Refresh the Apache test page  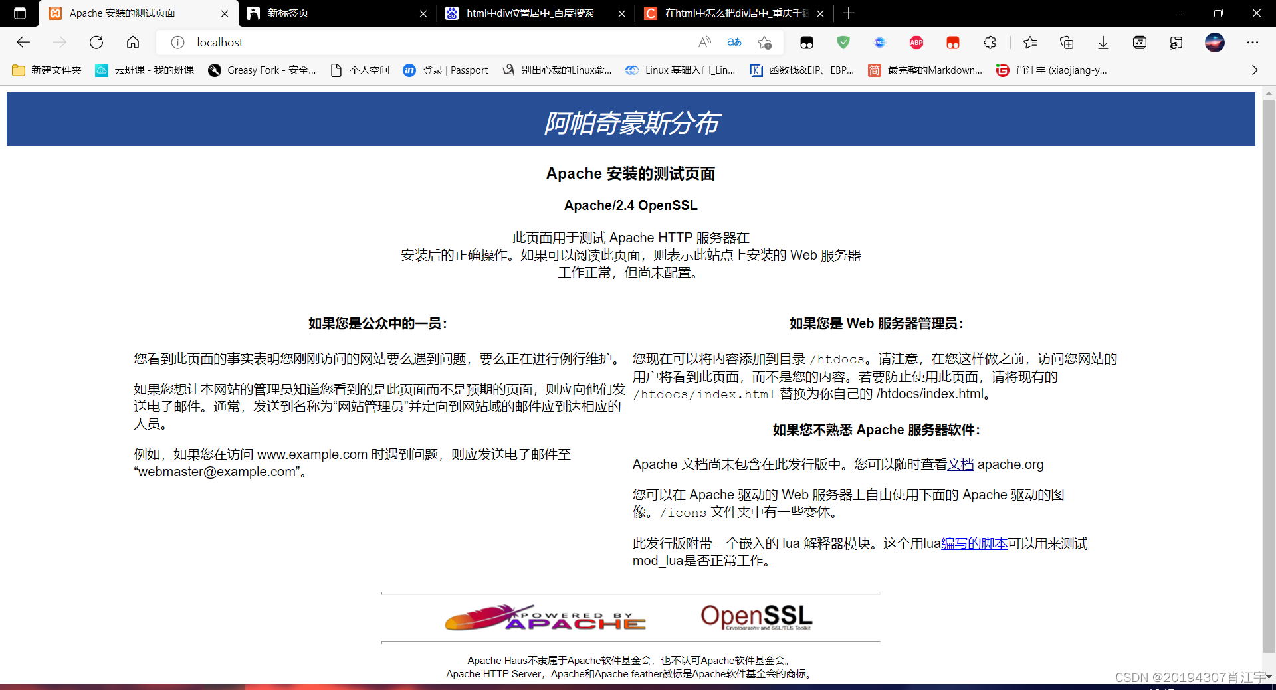(96, 42)
